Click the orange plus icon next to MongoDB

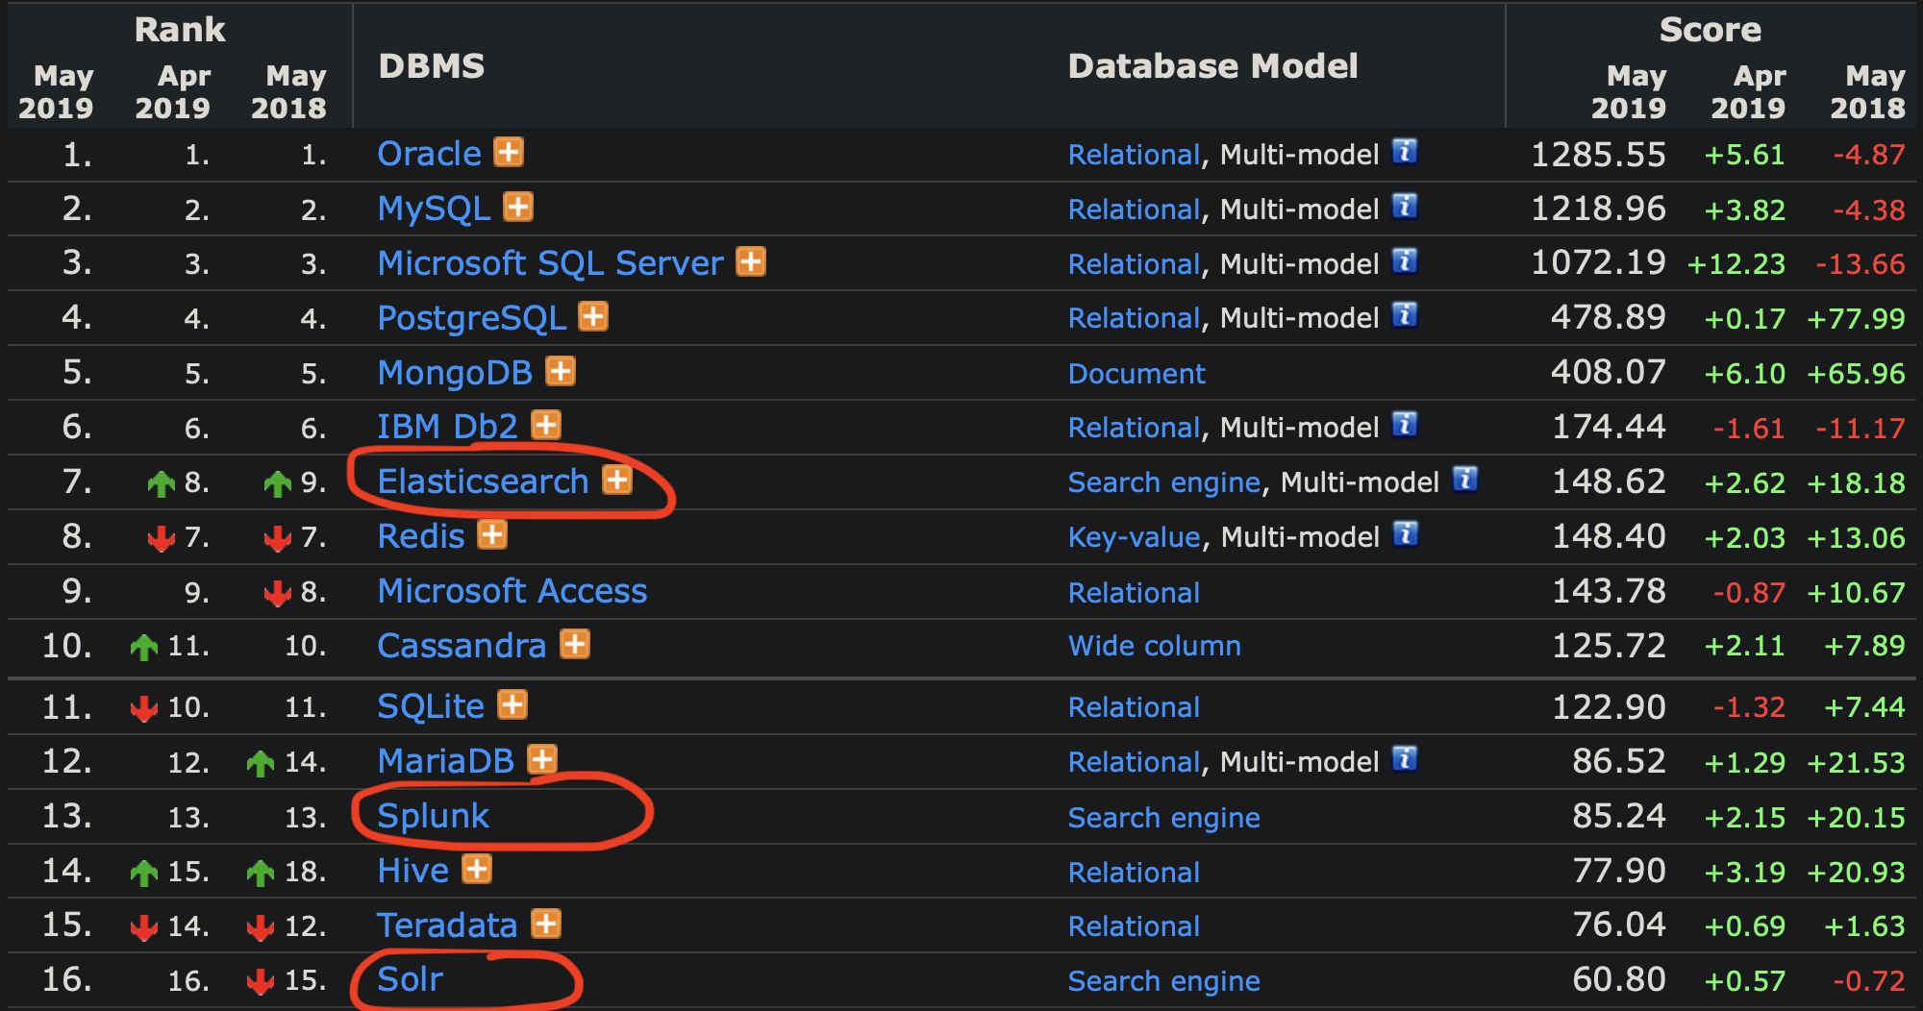[561, 371]
